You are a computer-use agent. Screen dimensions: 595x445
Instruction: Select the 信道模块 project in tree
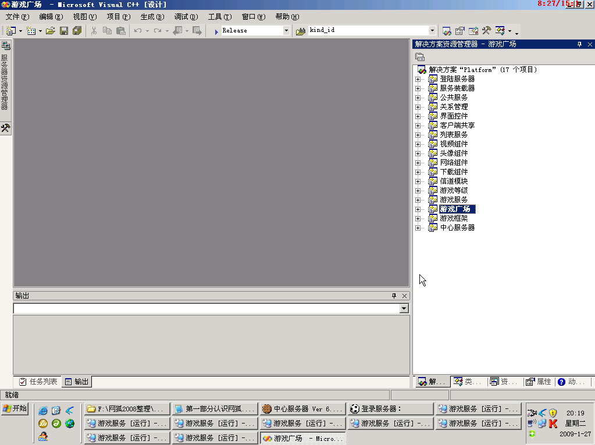coord(454,181)
